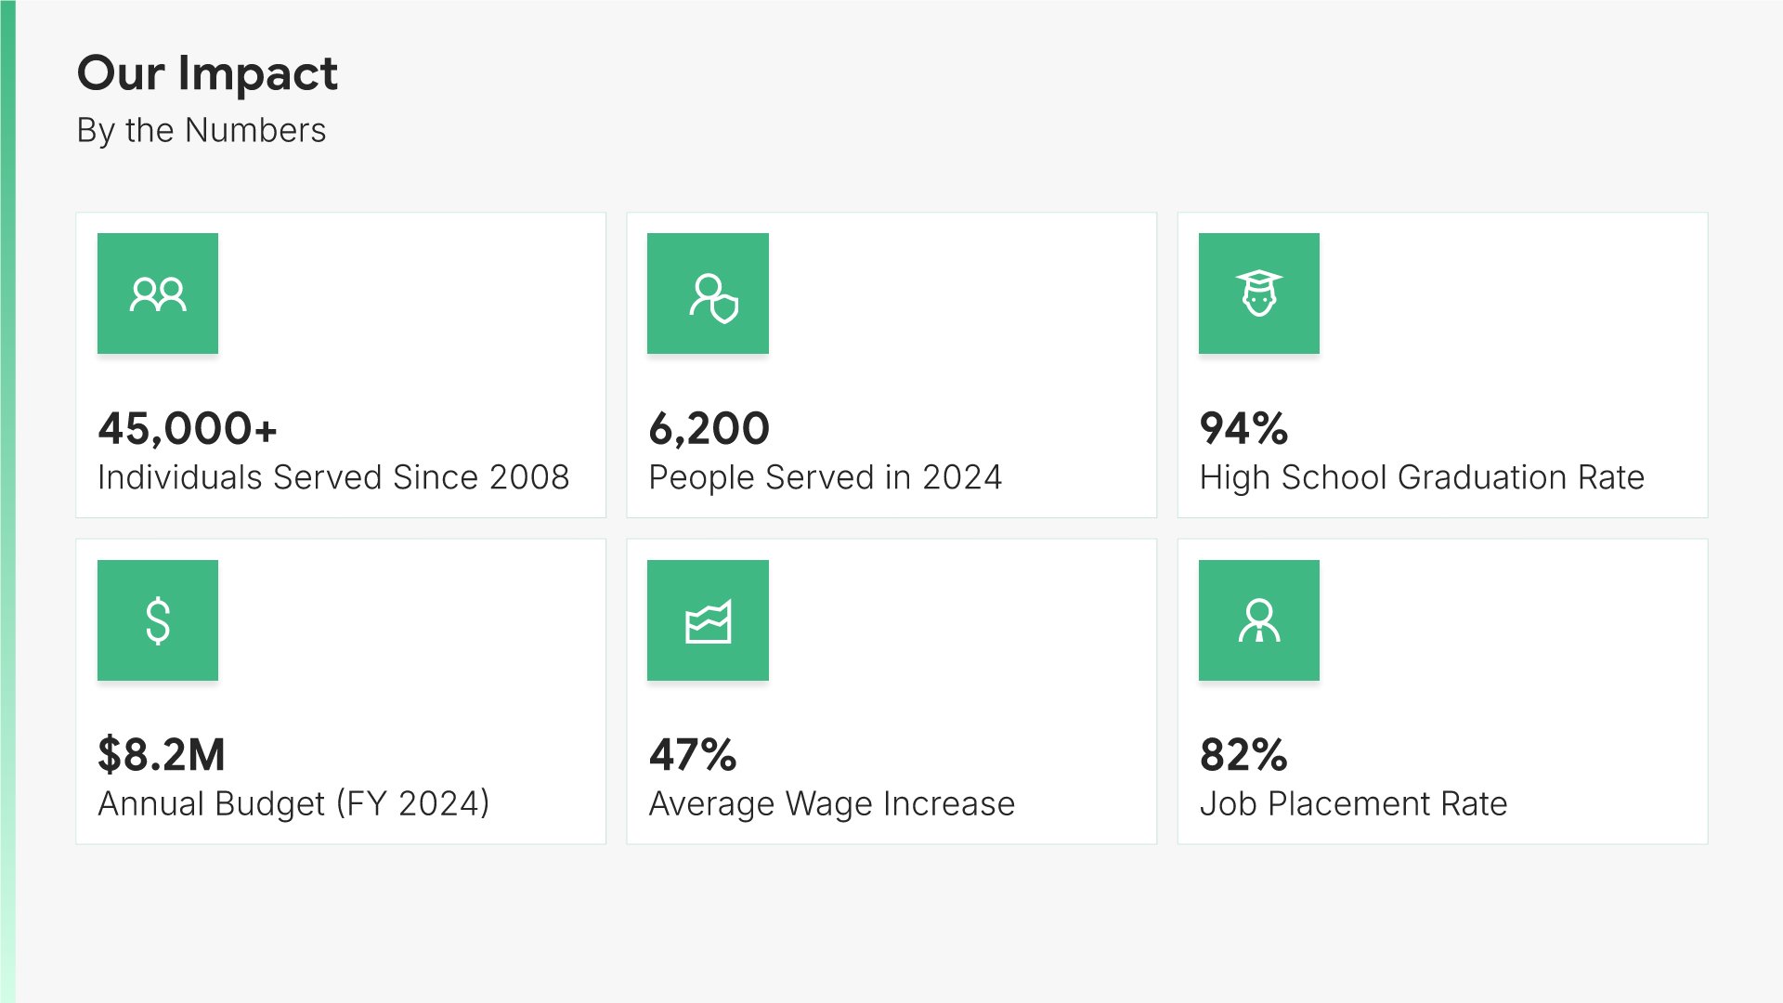Click the 94% graduation figure

(x=1243, y=428)
